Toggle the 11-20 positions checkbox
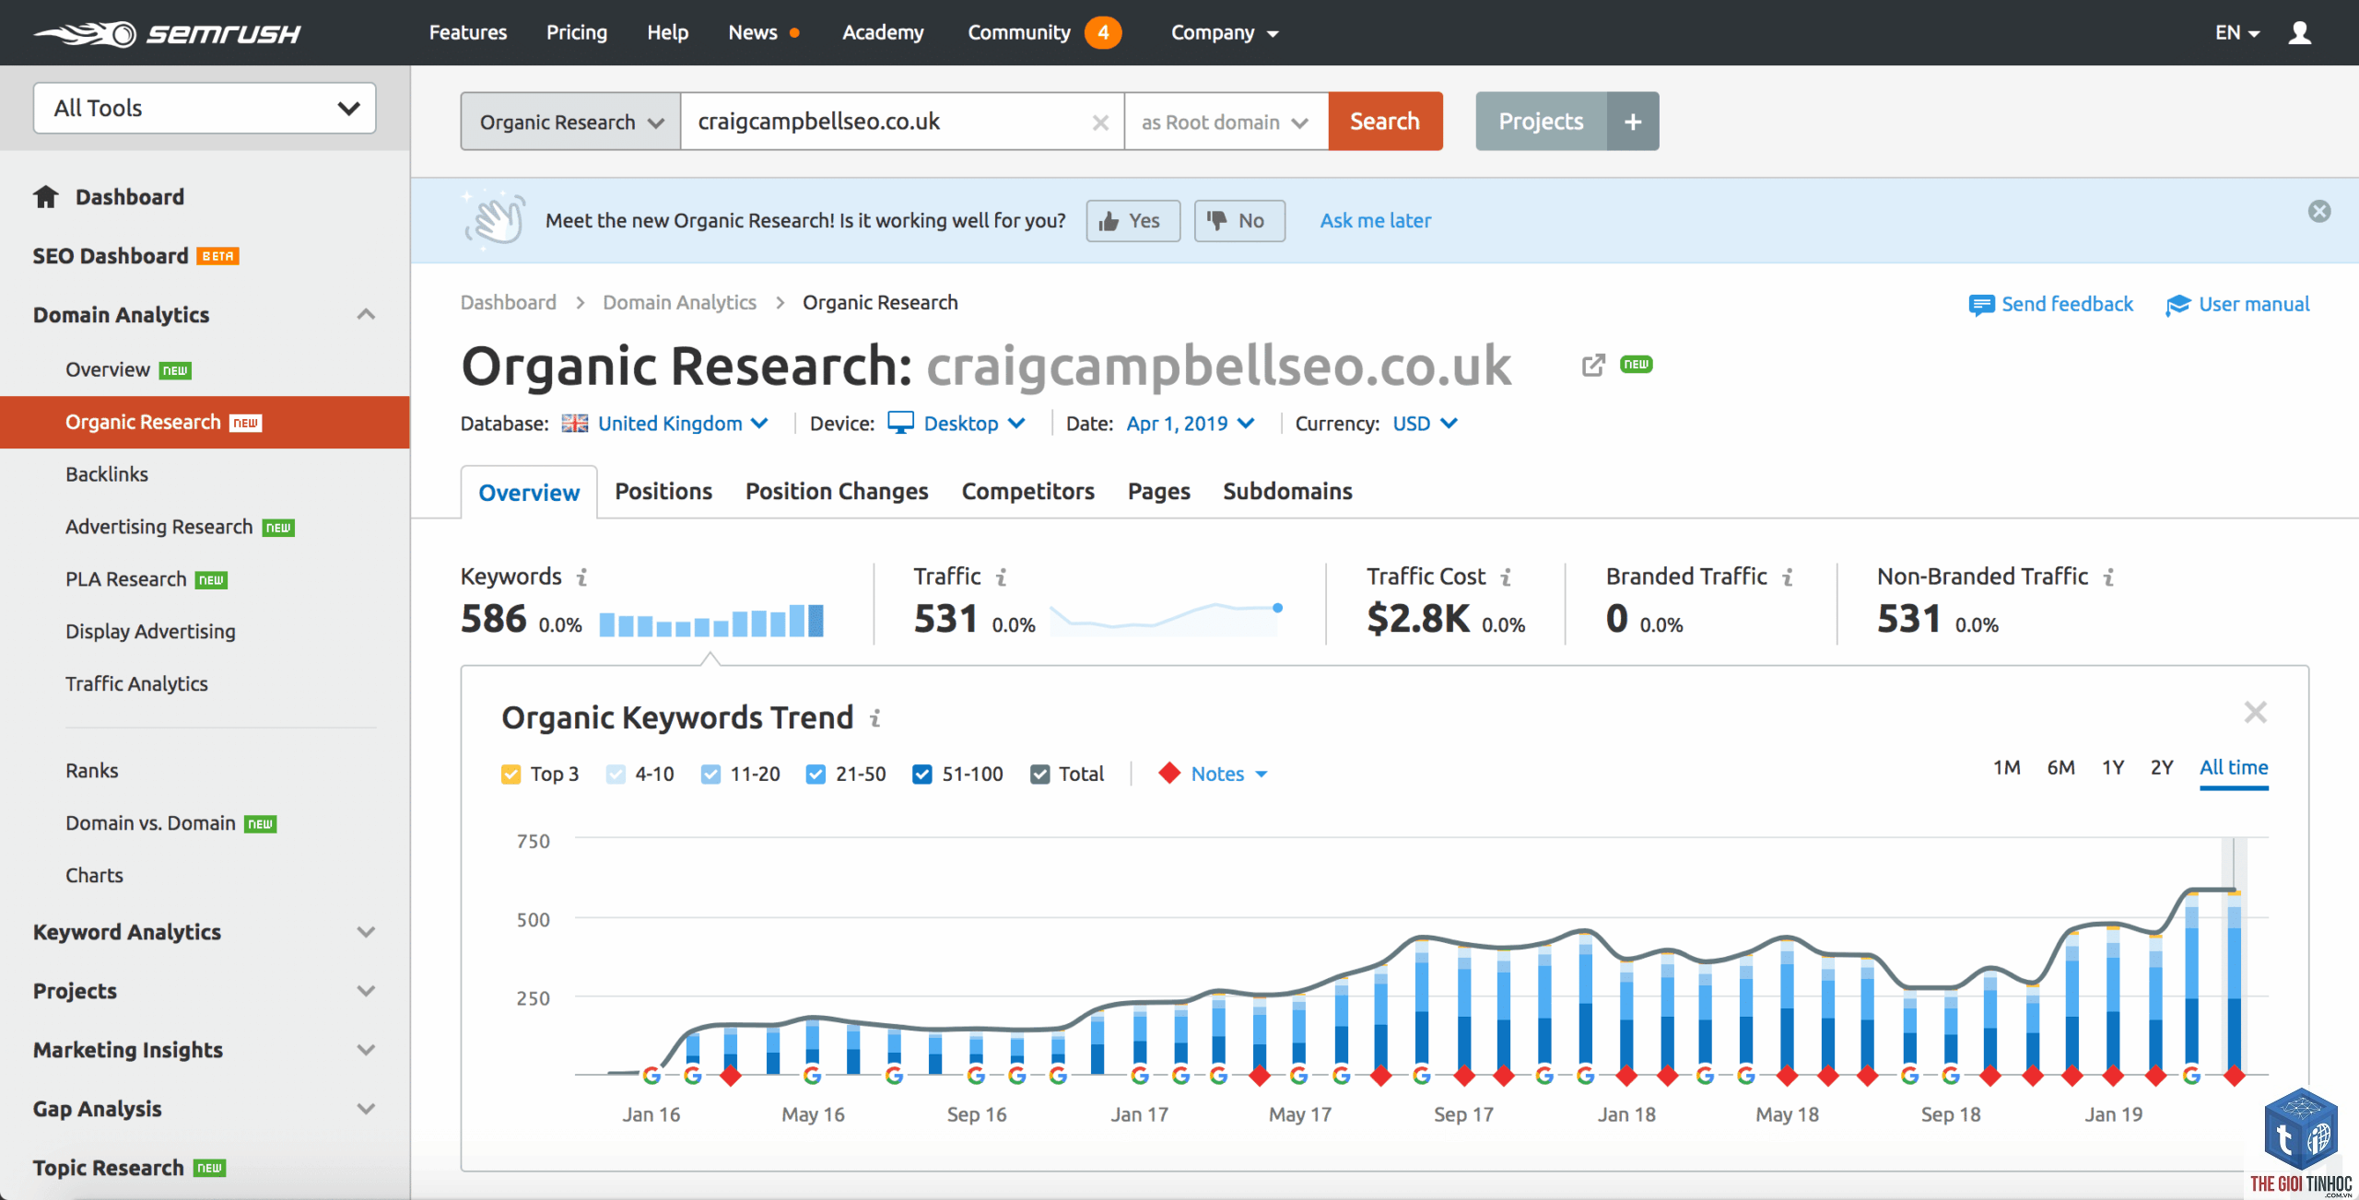This screenshot has height=1200, width=2359. pos(710,775)
